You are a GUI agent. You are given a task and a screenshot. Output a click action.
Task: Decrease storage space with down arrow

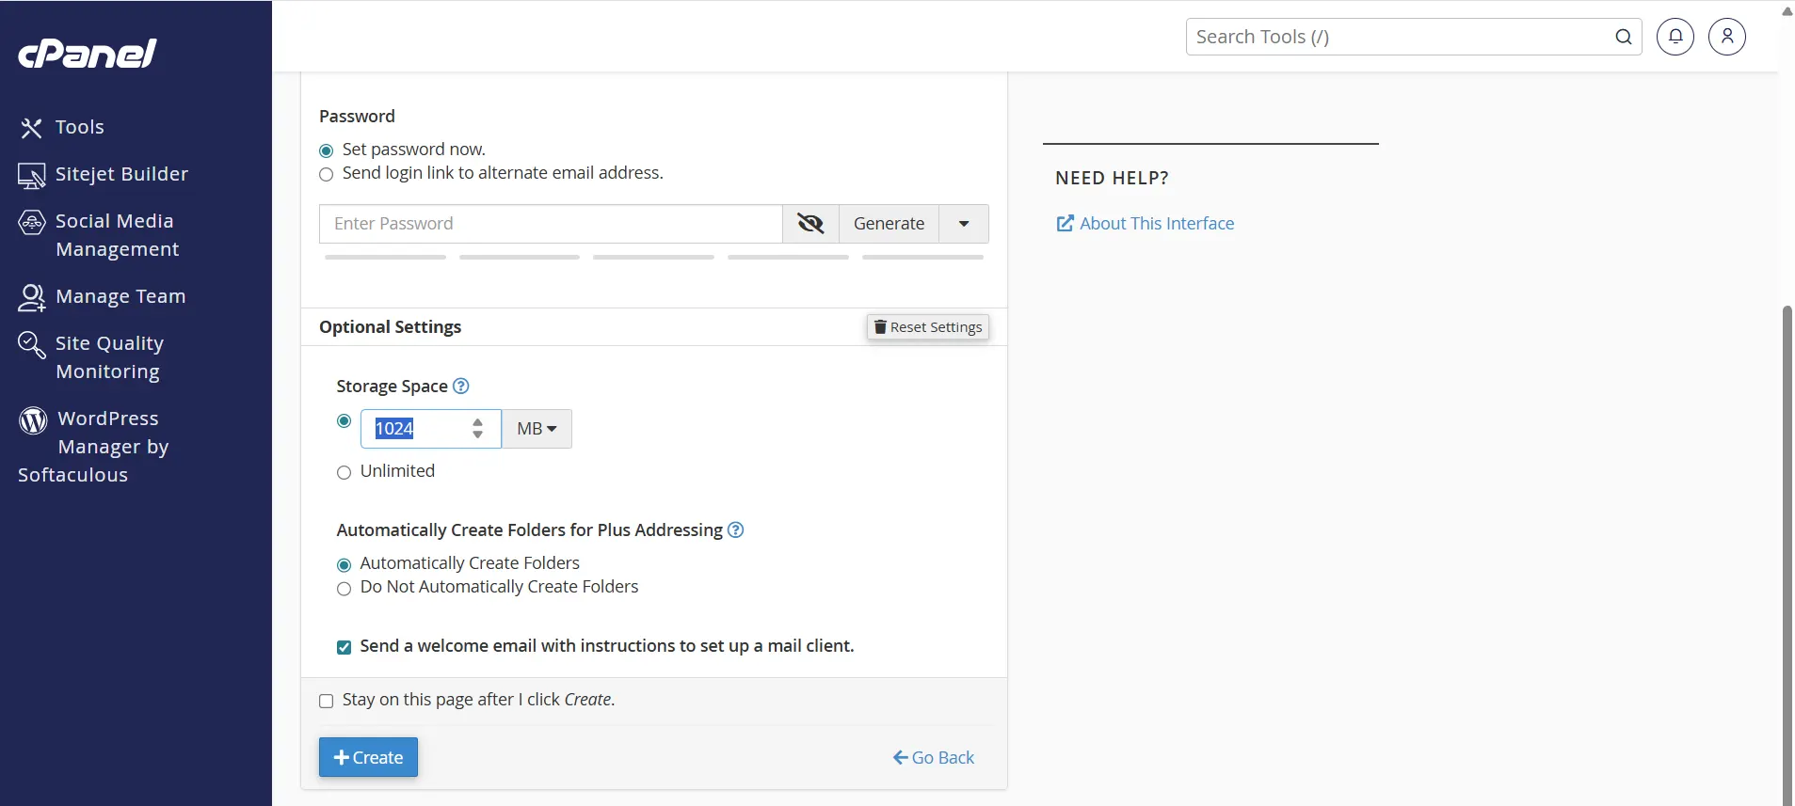click(478, 435)
